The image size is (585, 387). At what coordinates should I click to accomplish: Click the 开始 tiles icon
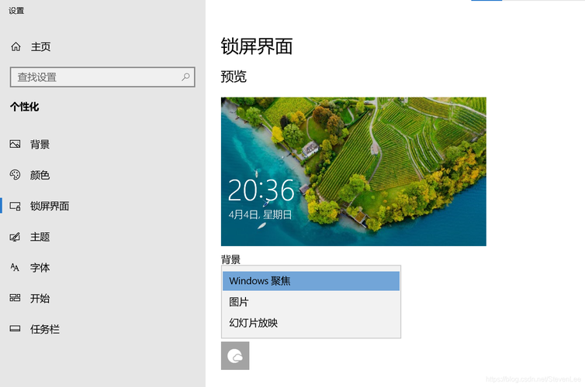point(15,298)
